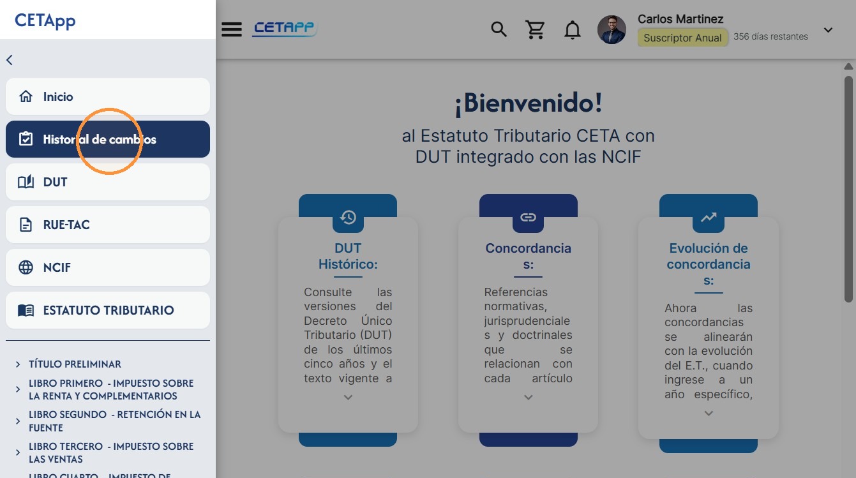Click the Evolución de concordancias trend icon
This screenshot has width=856, height=478.
pyautogui.click(x=709, y=218)
